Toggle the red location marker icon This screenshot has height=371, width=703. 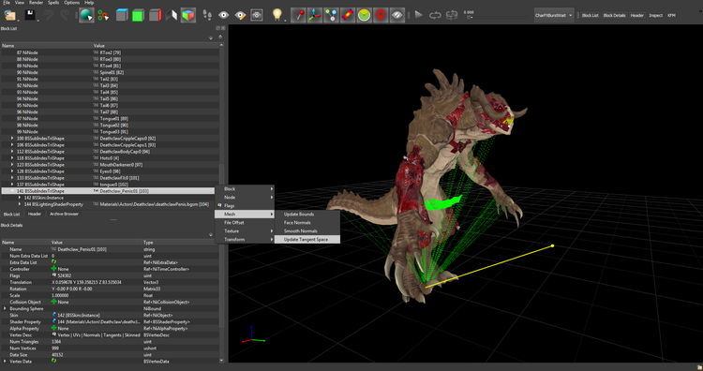click(381, 15)
